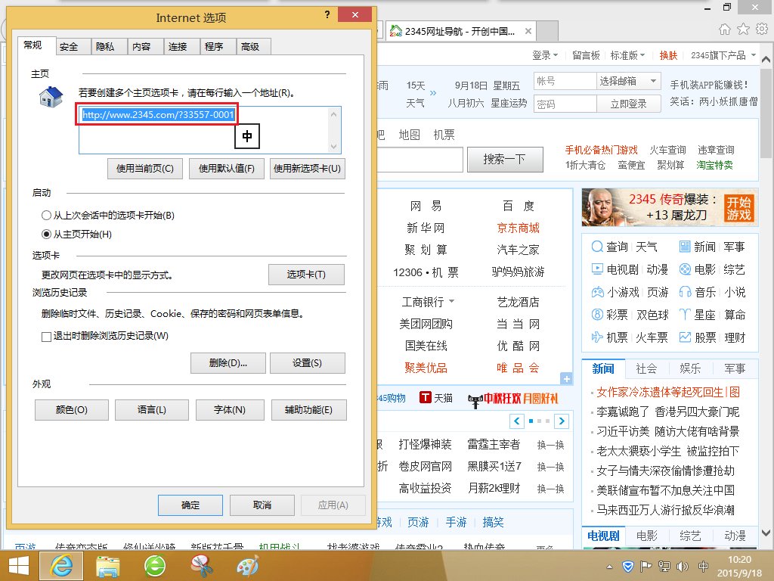Switch to the 高级 tab
The image size is (774, 581).
tap(250, 47)
